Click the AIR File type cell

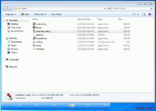click(101, 35)
